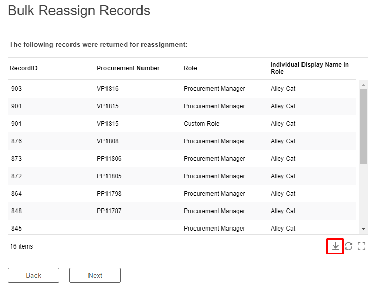Click the scrollbar up arrow
Screen dimensions: 373x285
363,85
